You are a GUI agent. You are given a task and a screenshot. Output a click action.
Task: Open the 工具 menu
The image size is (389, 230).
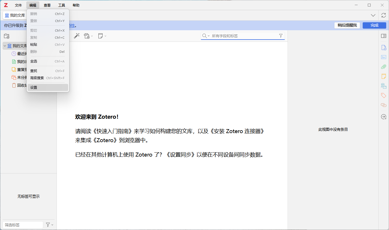pyautogui.click(x=62, y=5)
